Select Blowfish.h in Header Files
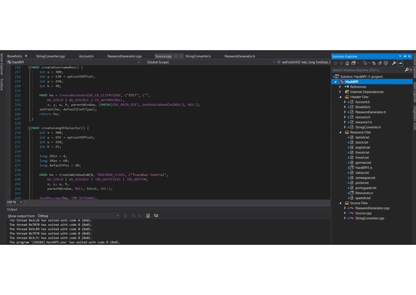Viewport: 416px width, 295px height. click(x=363, y=107)
